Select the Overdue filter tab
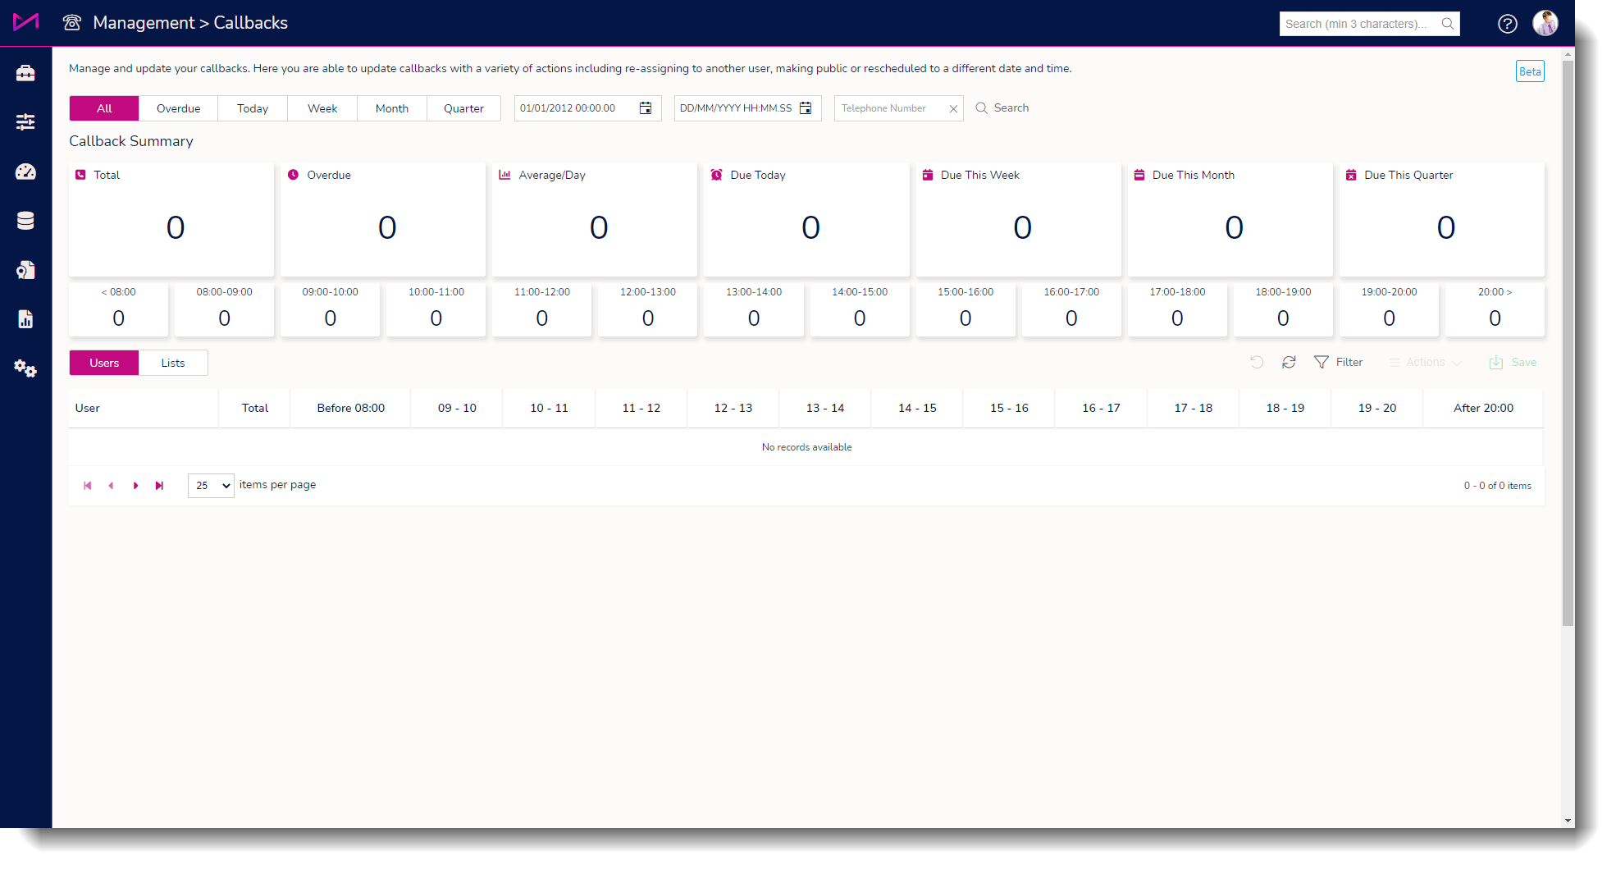The width and height of the screenshot is (1616, 869). [178, 108]
